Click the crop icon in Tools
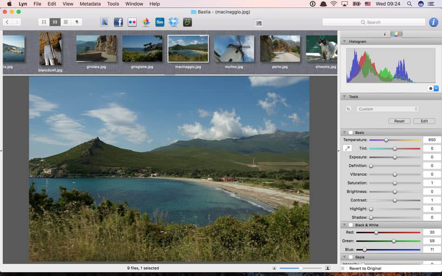Image resolution: width=442 pixels, height=276 pixels. pos(348,109)
